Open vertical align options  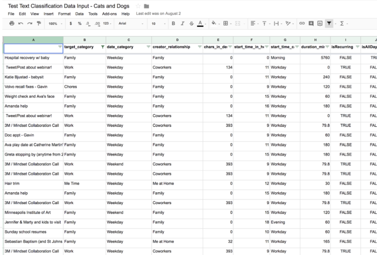pos(264,23)
